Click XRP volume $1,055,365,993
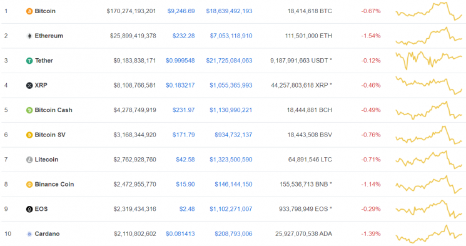Viewport: 466px width, 246px height. point(231,85)
